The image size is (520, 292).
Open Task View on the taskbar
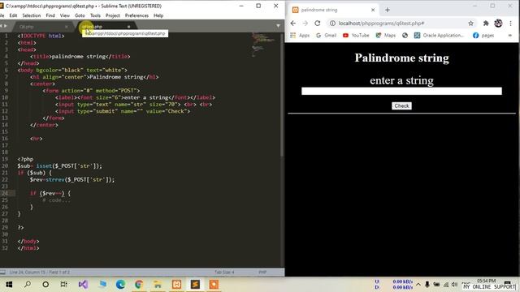click(x=64, y=285)
